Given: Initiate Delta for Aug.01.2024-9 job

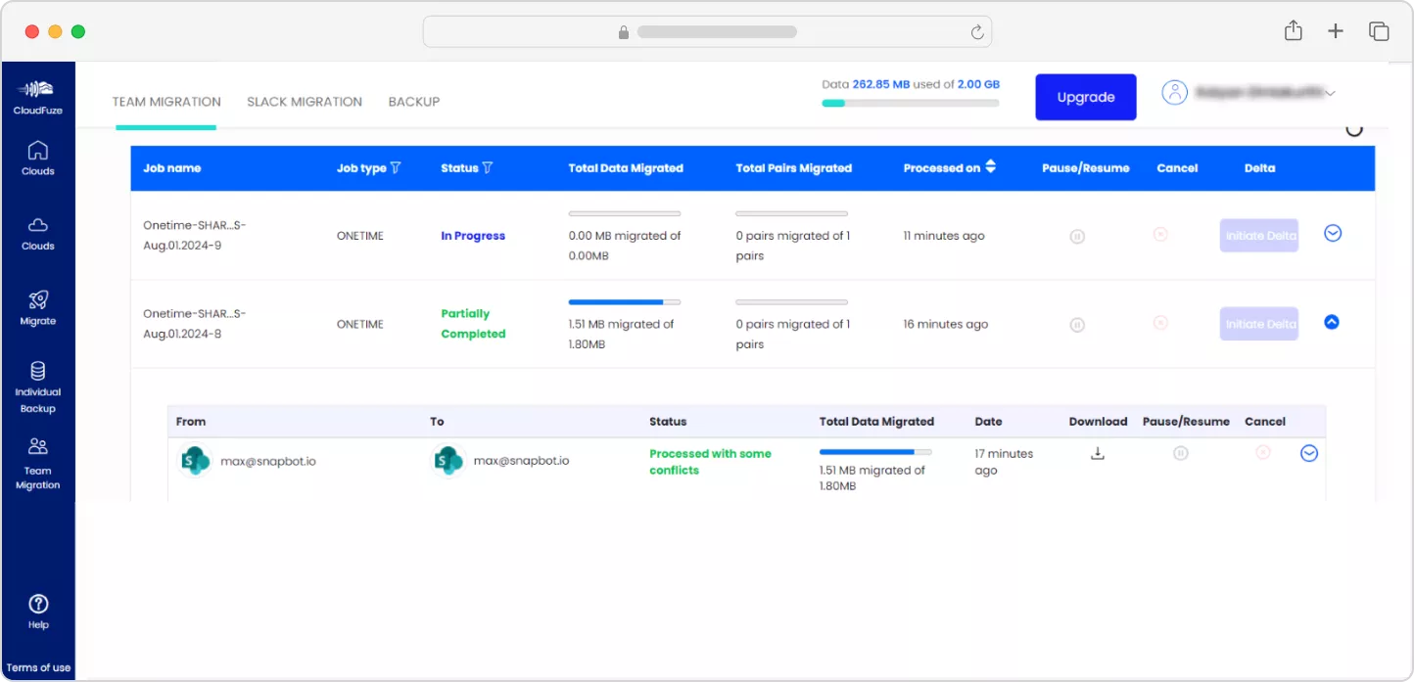Looking at the screenshot, I should (1259, 236).
